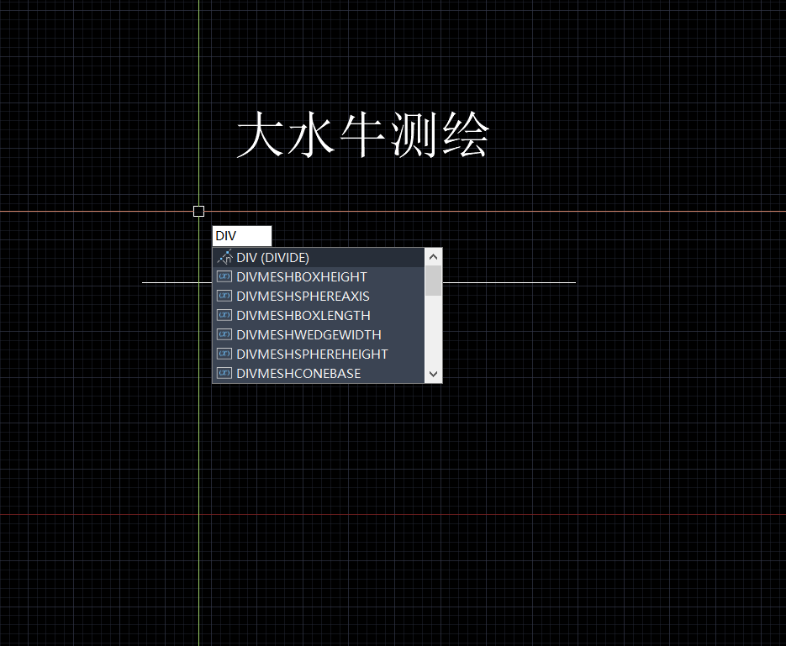786x646 pixels.
Task: Click the icon beside DIVMESHSPHEREHEIGHT
Action: click(224, 354)
